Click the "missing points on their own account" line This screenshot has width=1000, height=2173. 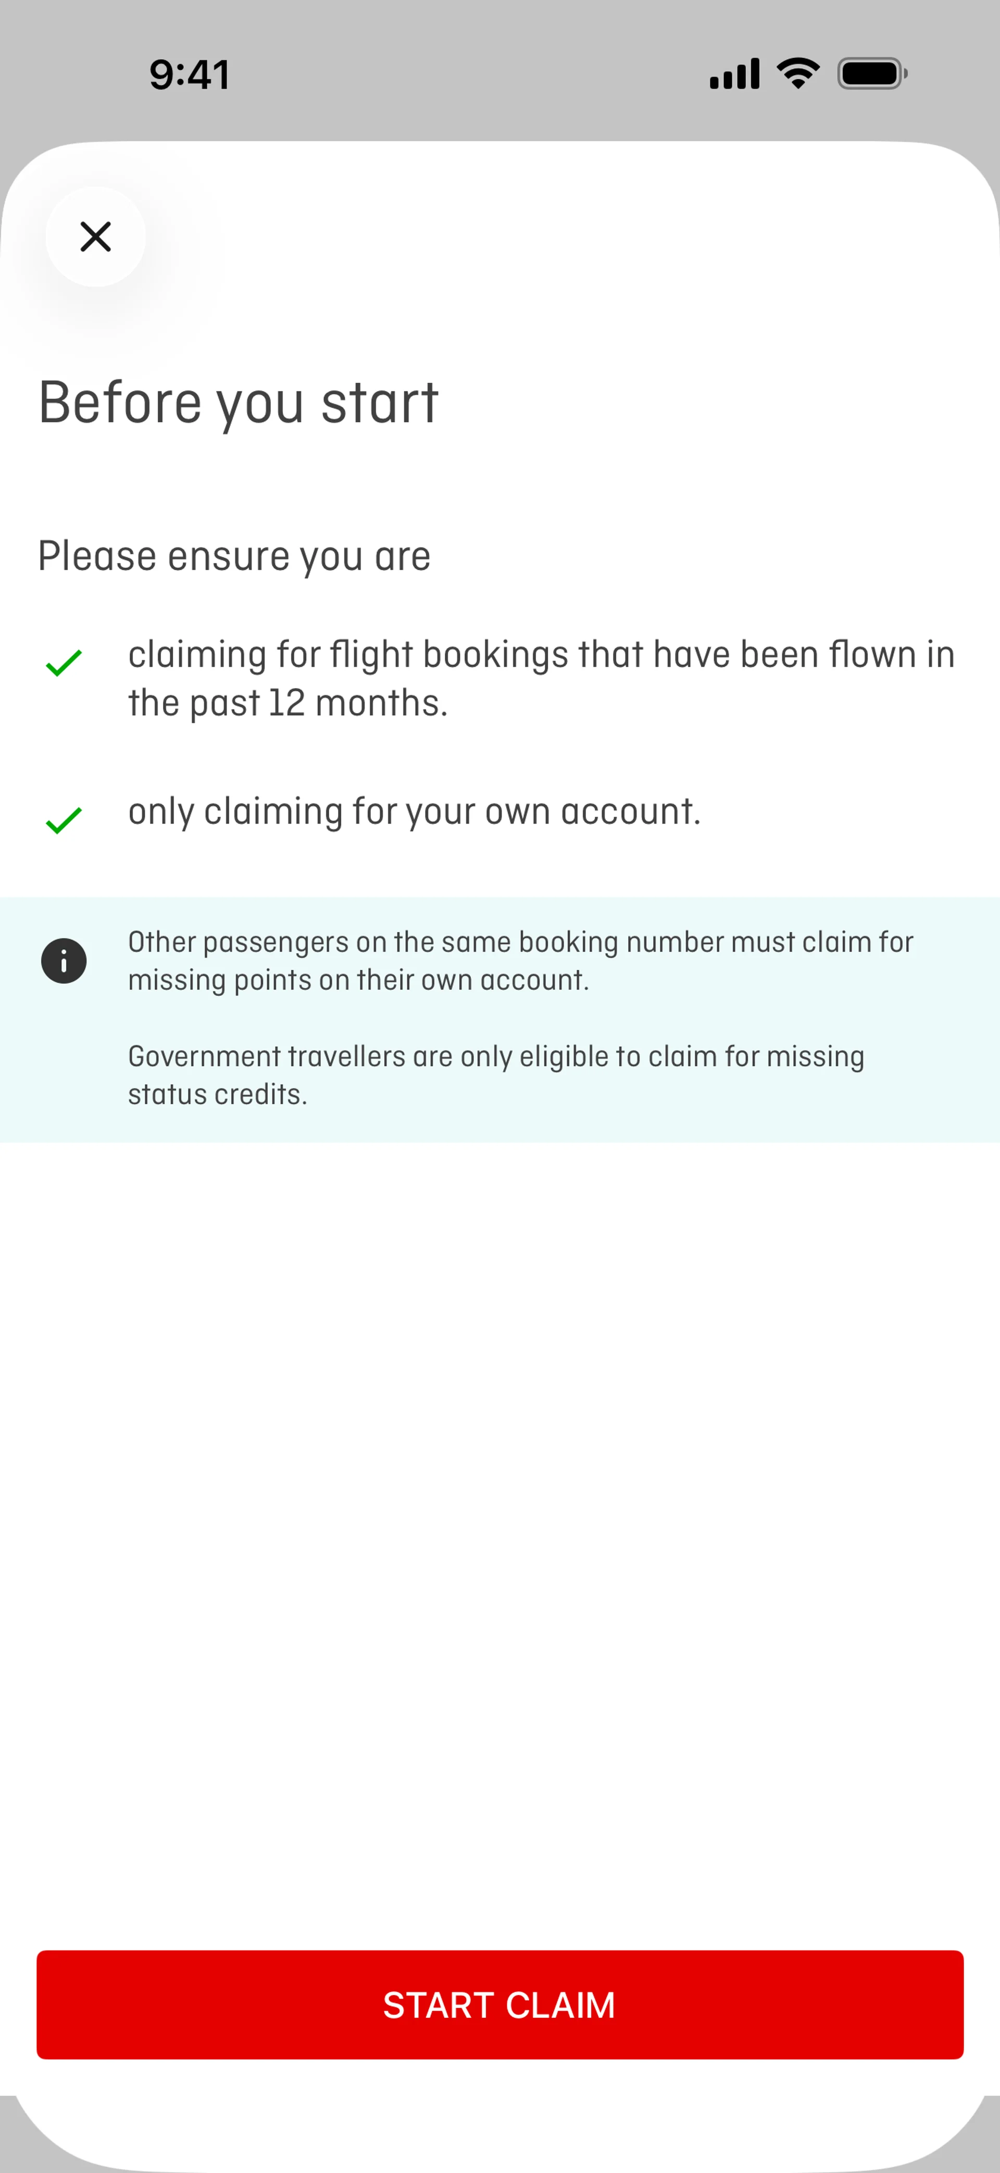tap(358, 980)
